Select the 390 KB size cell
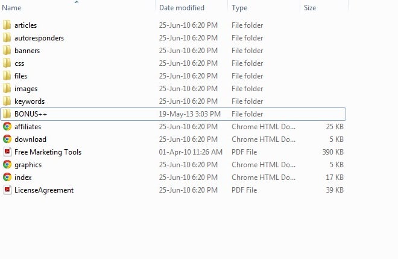This screenshot has width=398, height=259. (333, 152)
